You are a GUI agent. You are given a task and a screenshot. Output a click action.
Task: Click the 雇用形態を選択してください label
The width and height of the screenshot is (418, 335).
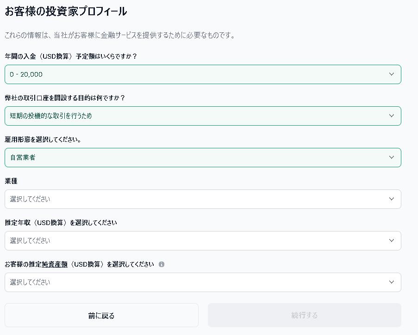click(x=43, y=140)
